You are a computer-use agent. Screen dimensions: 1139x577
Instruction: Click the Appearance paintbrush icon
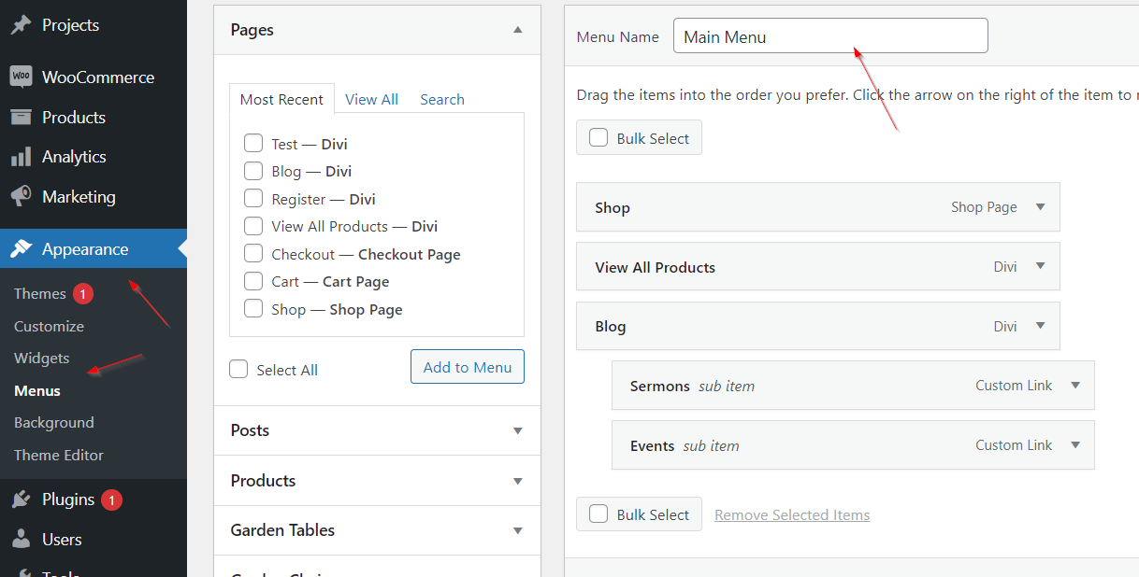[x=21, y=249]
